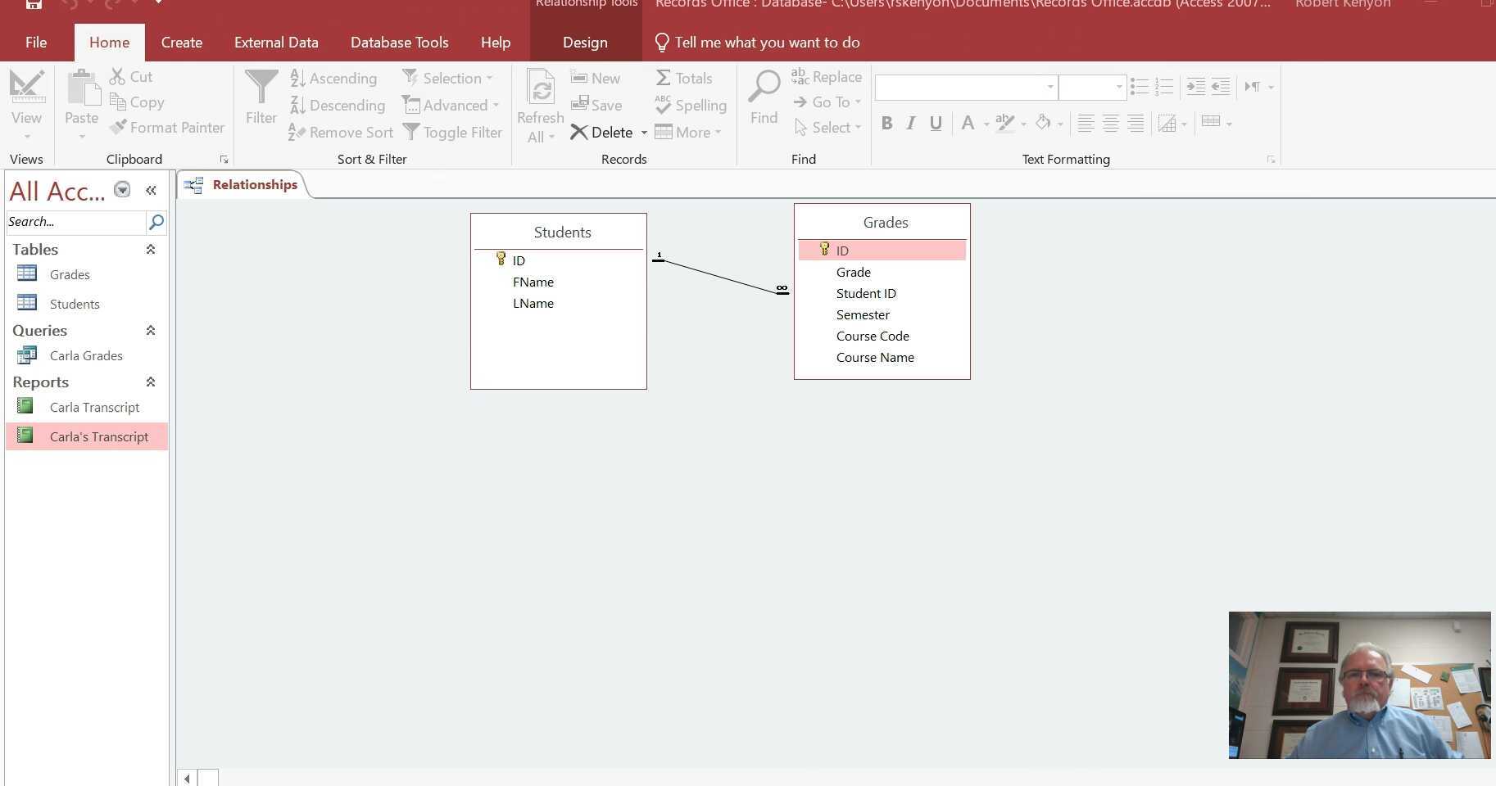
Task: Click the Find magnifier icon
Action: [x=764, y=88]
